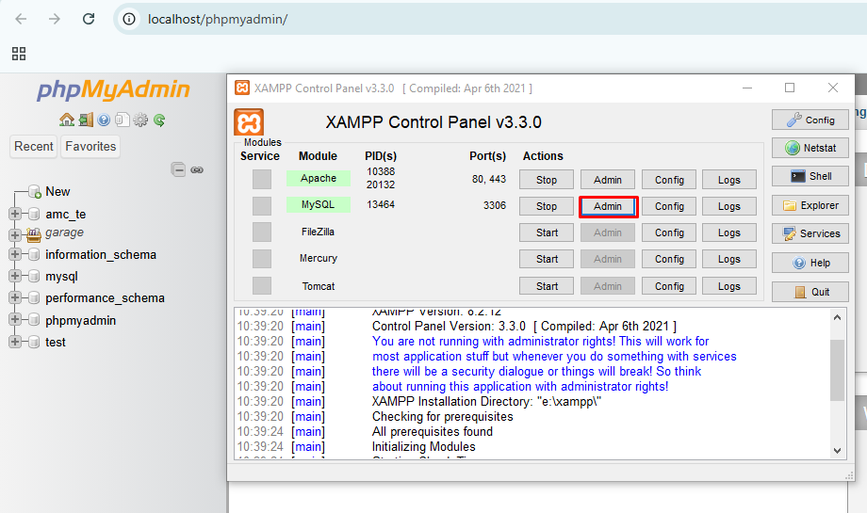Select the amc_te database
This screenshot has width=867, height=513.
click(x=65, y=215)
